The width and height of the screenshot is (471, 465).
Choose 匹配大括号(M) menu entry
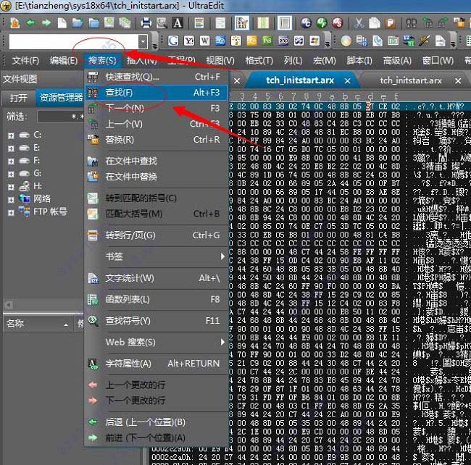[x=156, y=214]
